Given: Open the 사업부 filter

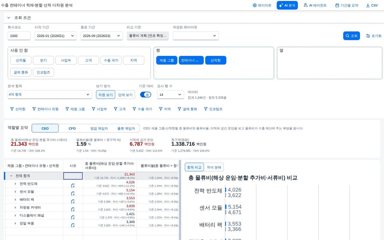Looking at the screenshot, I should [99, 109].
